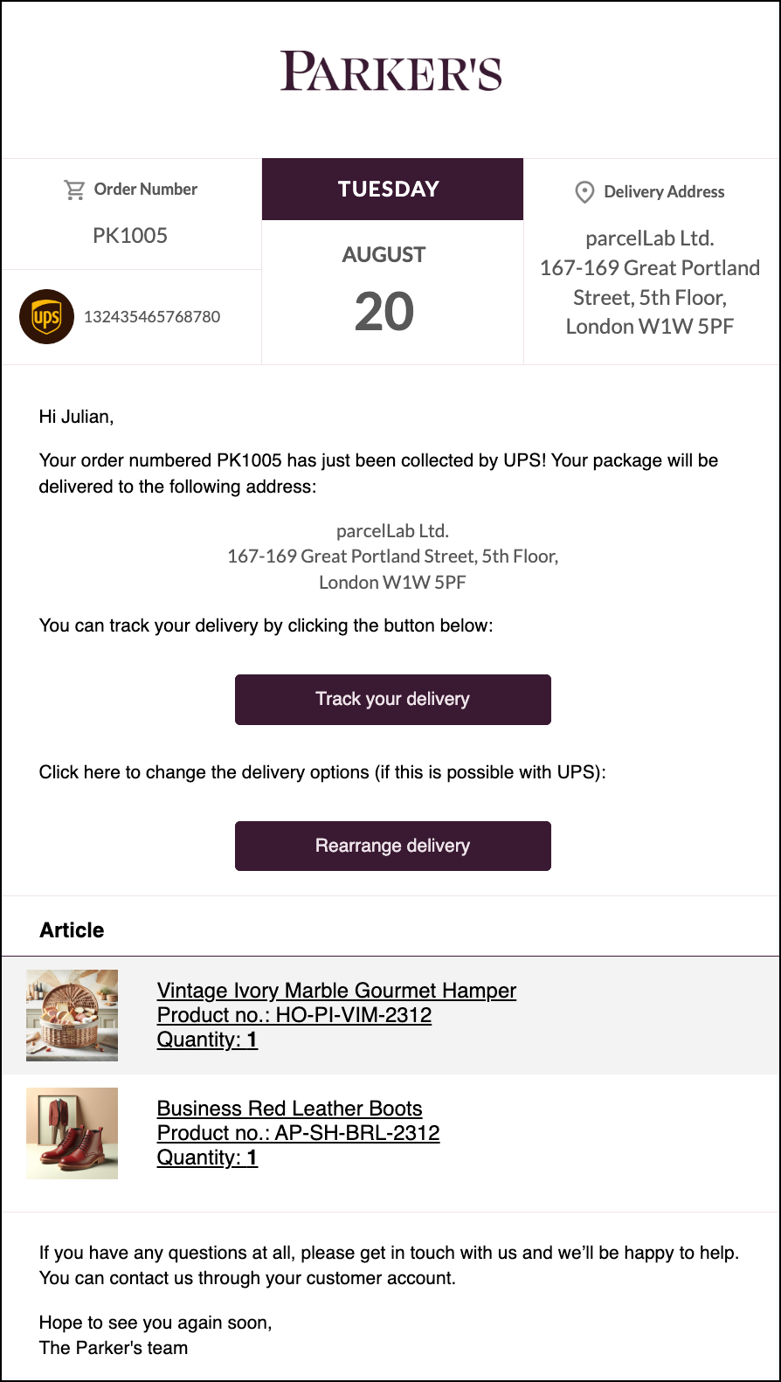Screen dimensions: 781x1382
Task: Select the gourmet hamper product thumbnail
Action: coord(73,1015)
